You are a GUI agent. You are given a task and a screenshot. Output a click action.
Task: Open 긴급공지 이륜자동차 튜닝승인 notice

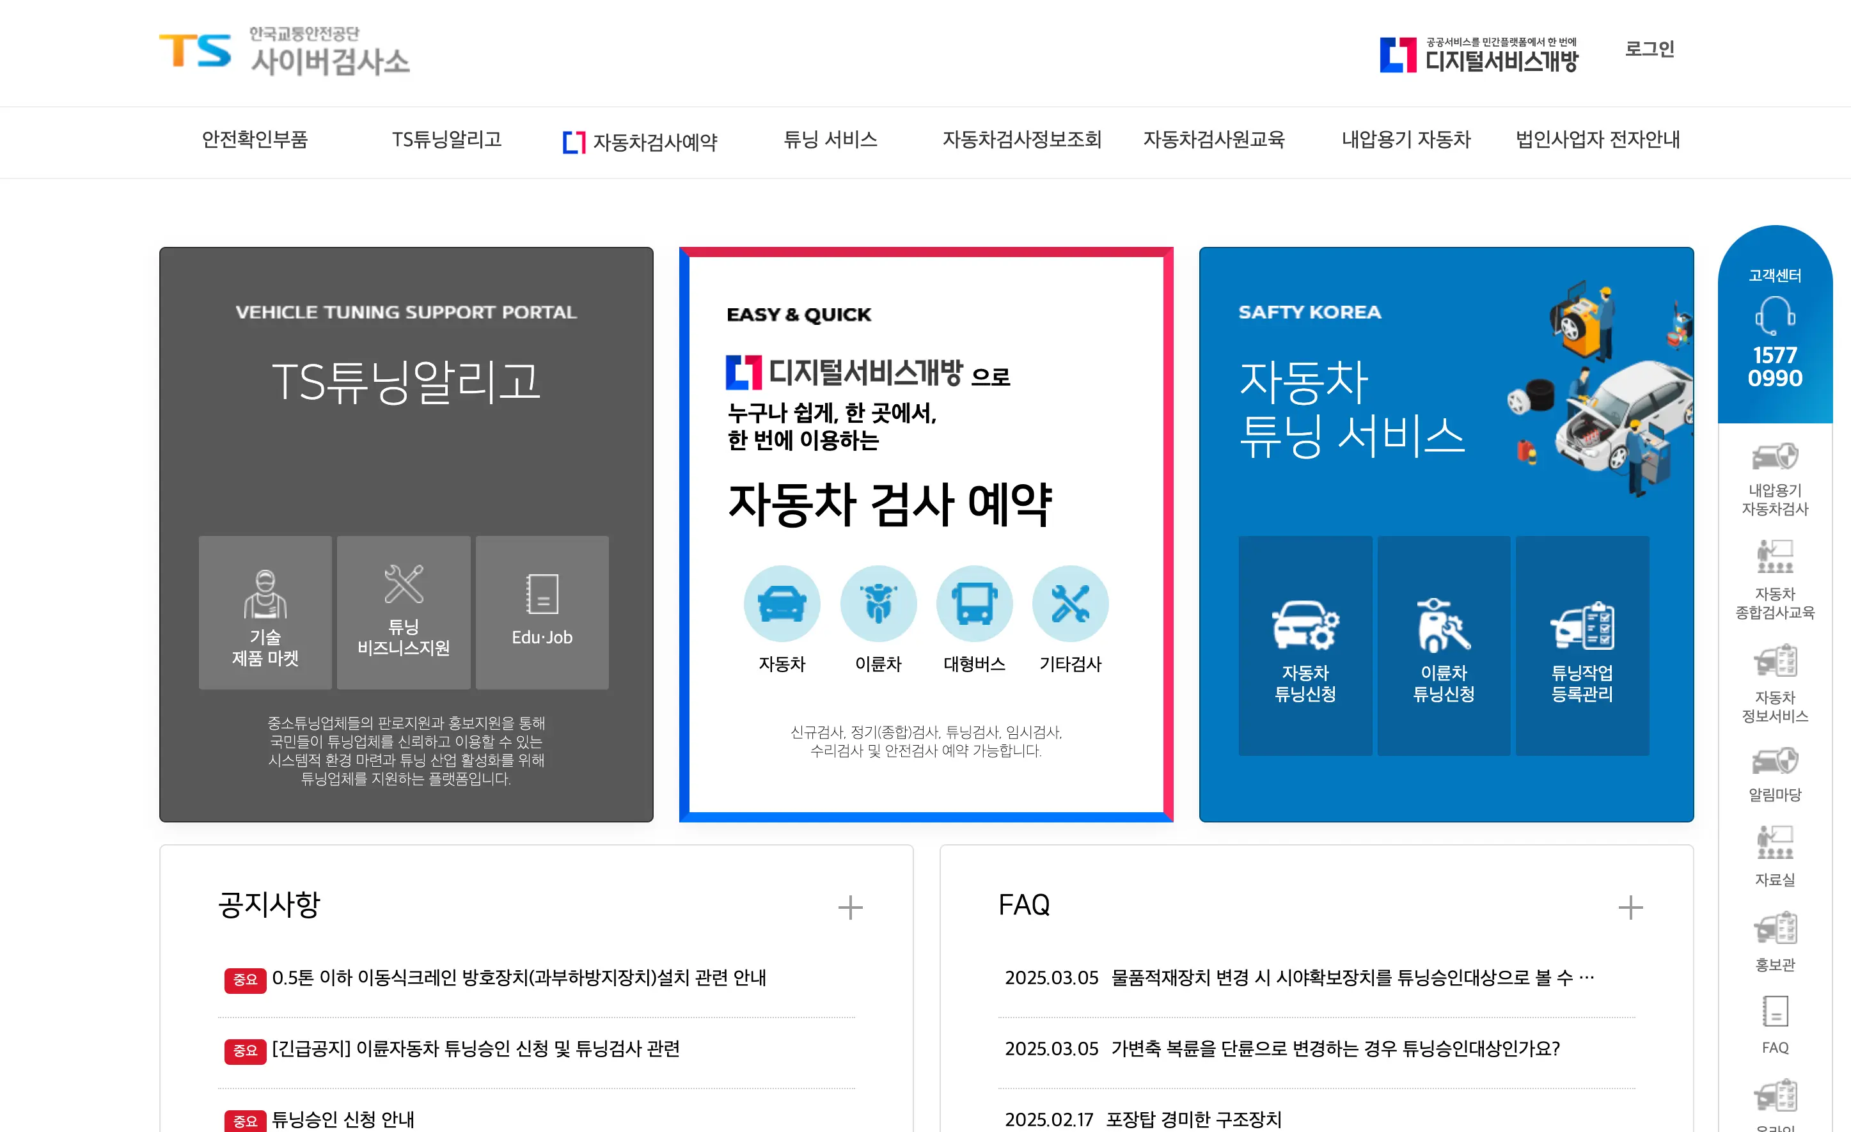[x=475, y=1049]
